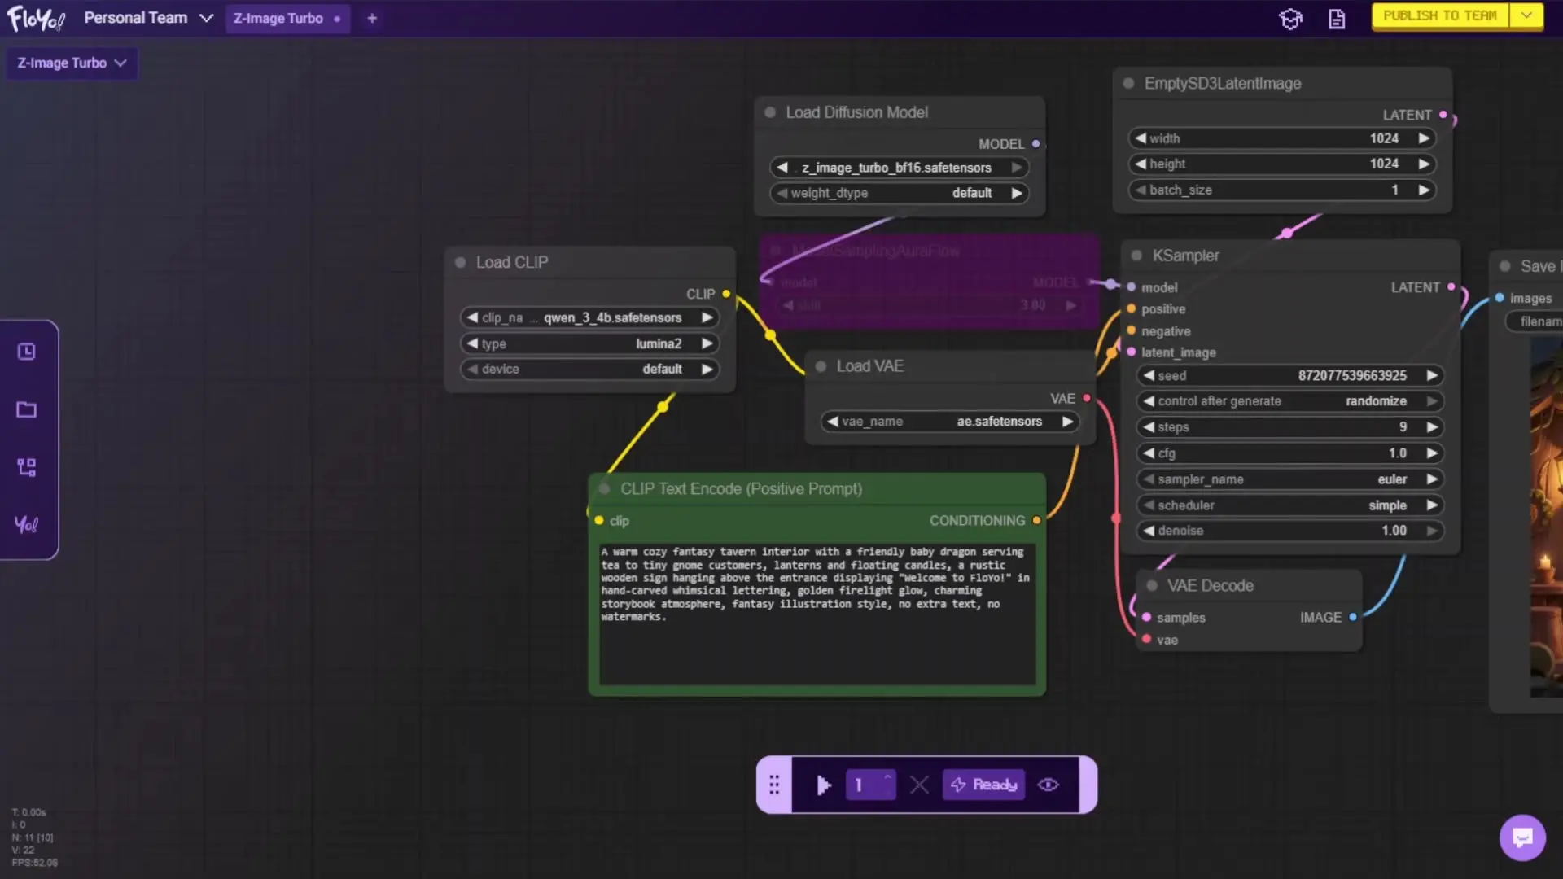Change the sampler_name euler selector

1289,479
